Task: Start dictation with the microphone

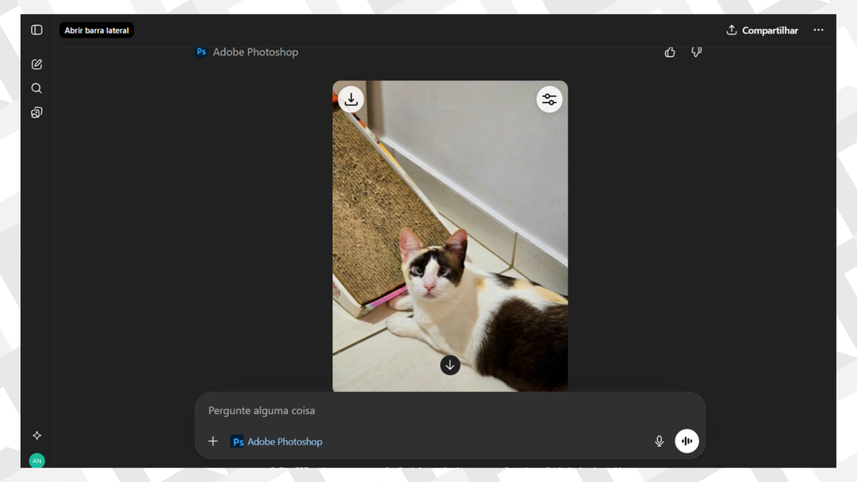Action: (659, 441)
